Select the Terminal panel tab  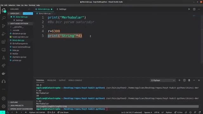[40, 80]
